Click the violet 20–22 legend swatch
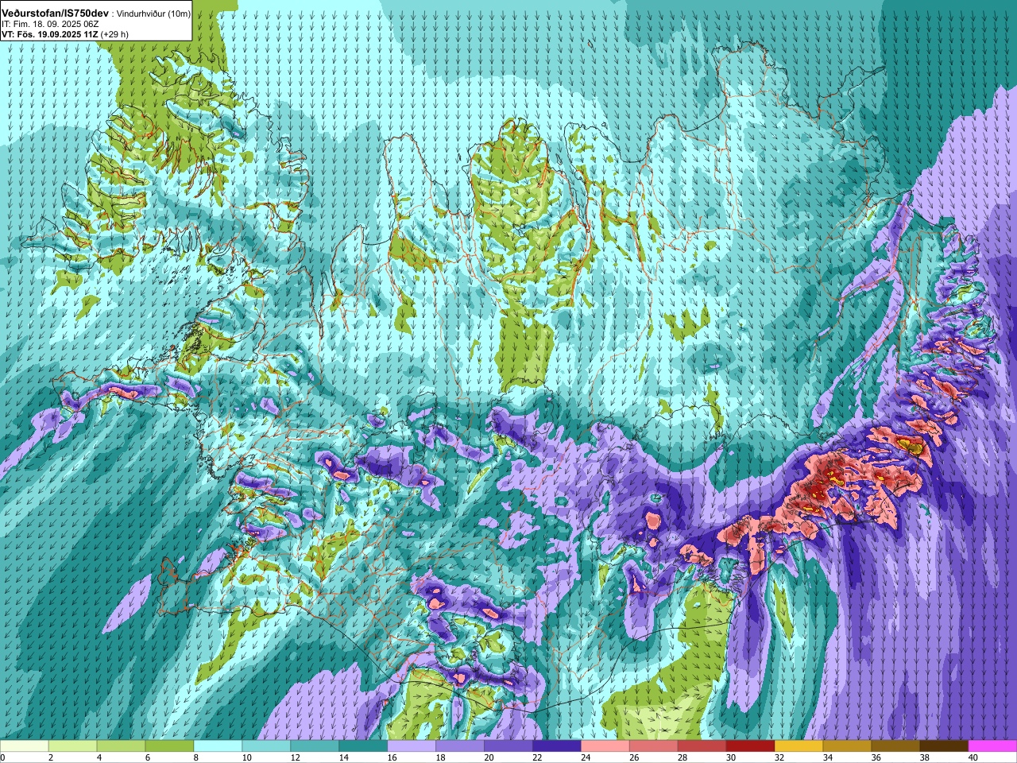The width and height of the screenshot is (1017, 763). point(508,746)
